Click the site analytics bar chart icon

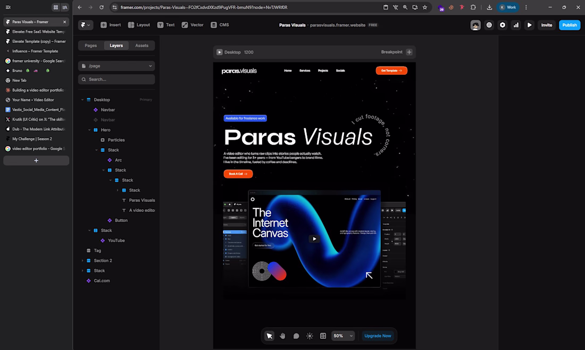tap(516, 25)
